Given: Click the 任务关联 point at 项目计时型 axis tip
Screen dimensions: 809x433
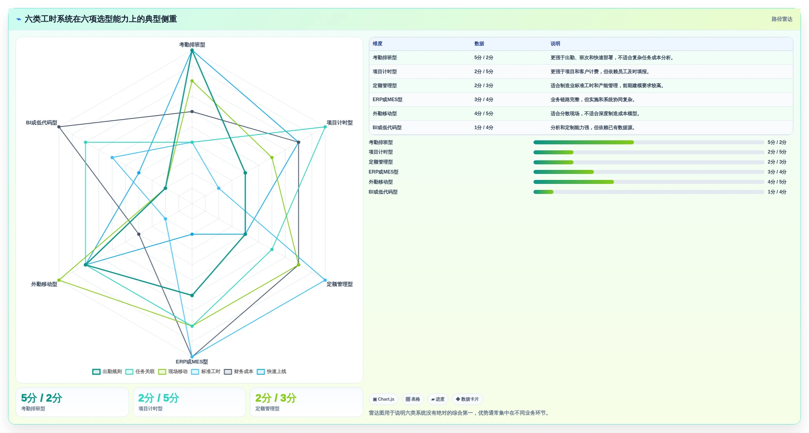Looking at the screenshot, I should (x=325, y=127).
